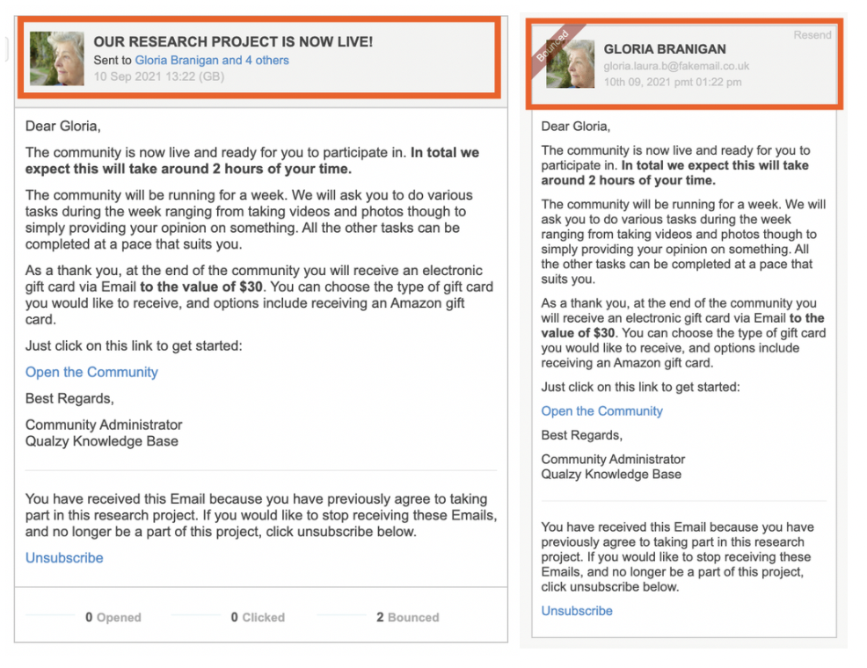Screen dimensions: 867x668
Task: Click the red Bounced ribbon badge
Action: pyautogui.click(x=551, y=45)
